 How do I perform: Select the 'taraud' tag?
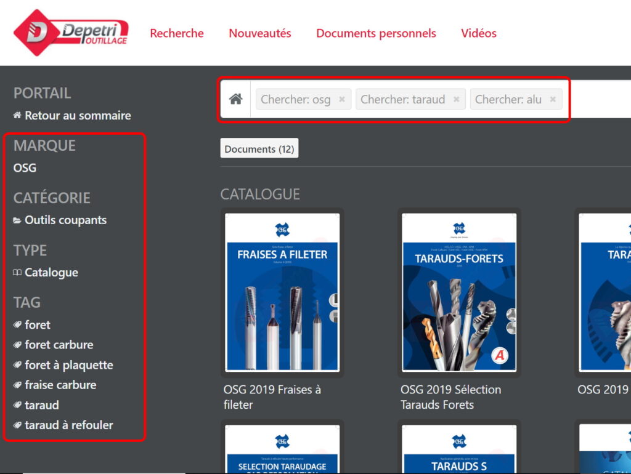(42, 405)
